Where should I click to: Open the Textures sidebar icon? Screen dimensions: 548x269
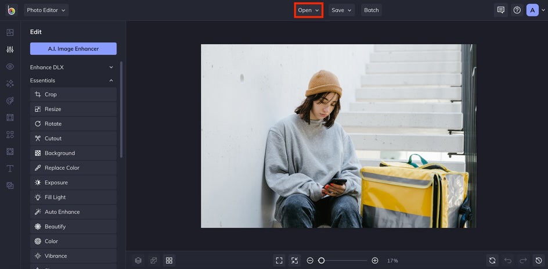[10, 185]
